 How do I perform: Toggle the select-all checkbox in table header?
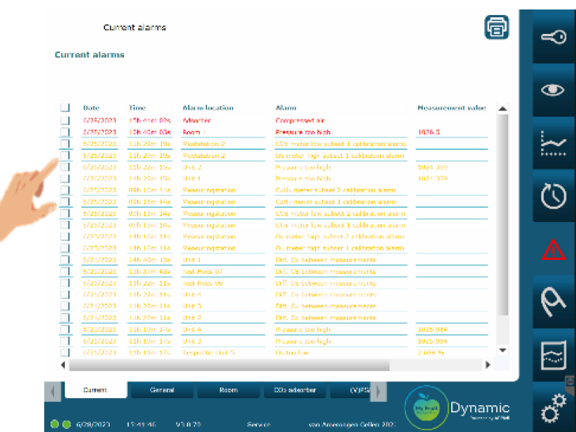pos(65,108)
